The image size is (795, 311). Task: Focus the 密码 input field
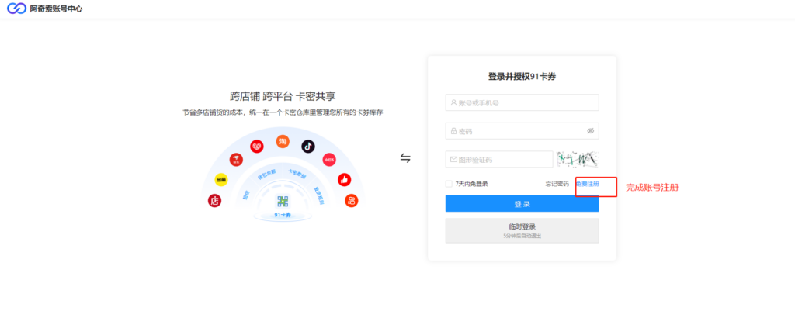click(x=522, y=131)
